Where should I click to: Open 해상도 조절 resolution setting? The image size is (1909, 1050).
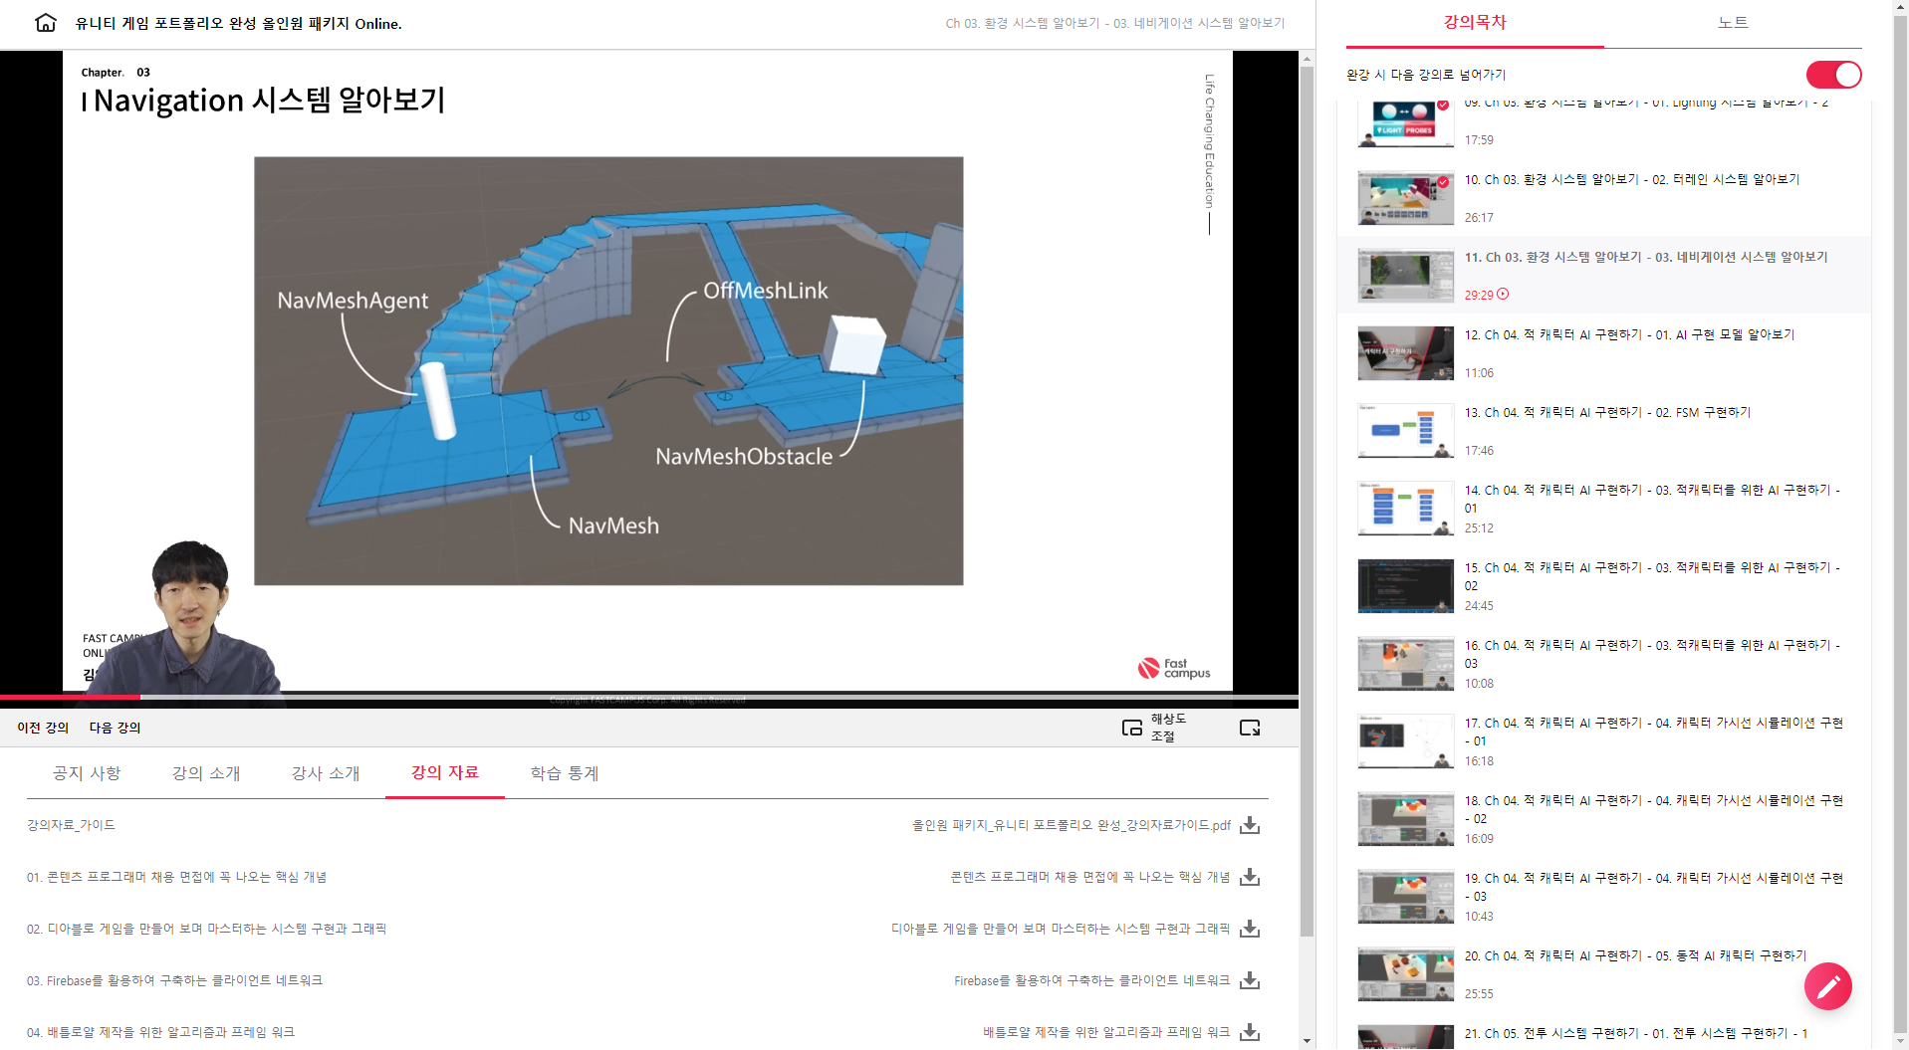pos(1169,728)
